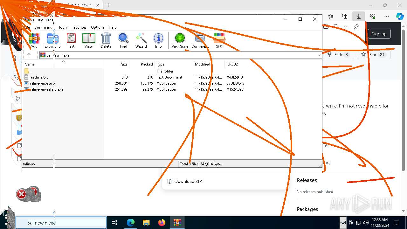The image size is (407, 229).
Task: Expand the archive path dropdown
Action: 319,55
